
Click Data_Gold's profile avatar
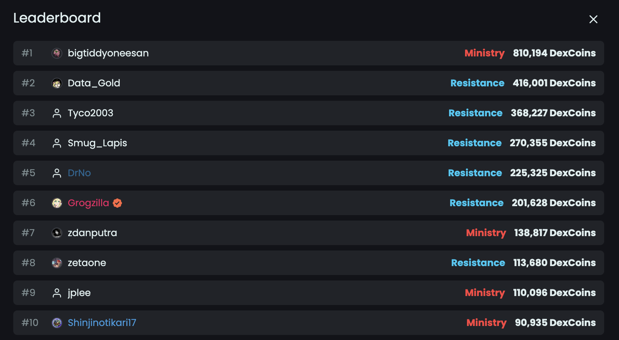[x=57, y=83]
